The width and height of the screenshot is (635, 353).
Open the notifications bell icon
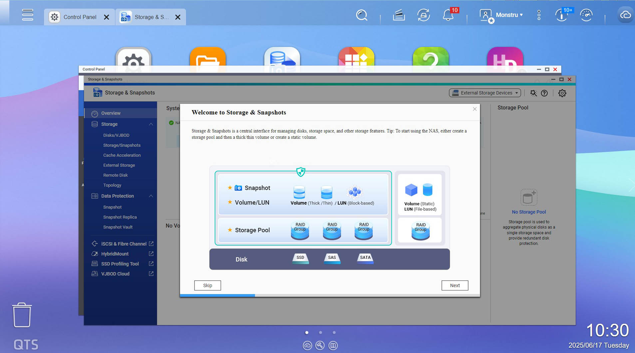(448, 15)
